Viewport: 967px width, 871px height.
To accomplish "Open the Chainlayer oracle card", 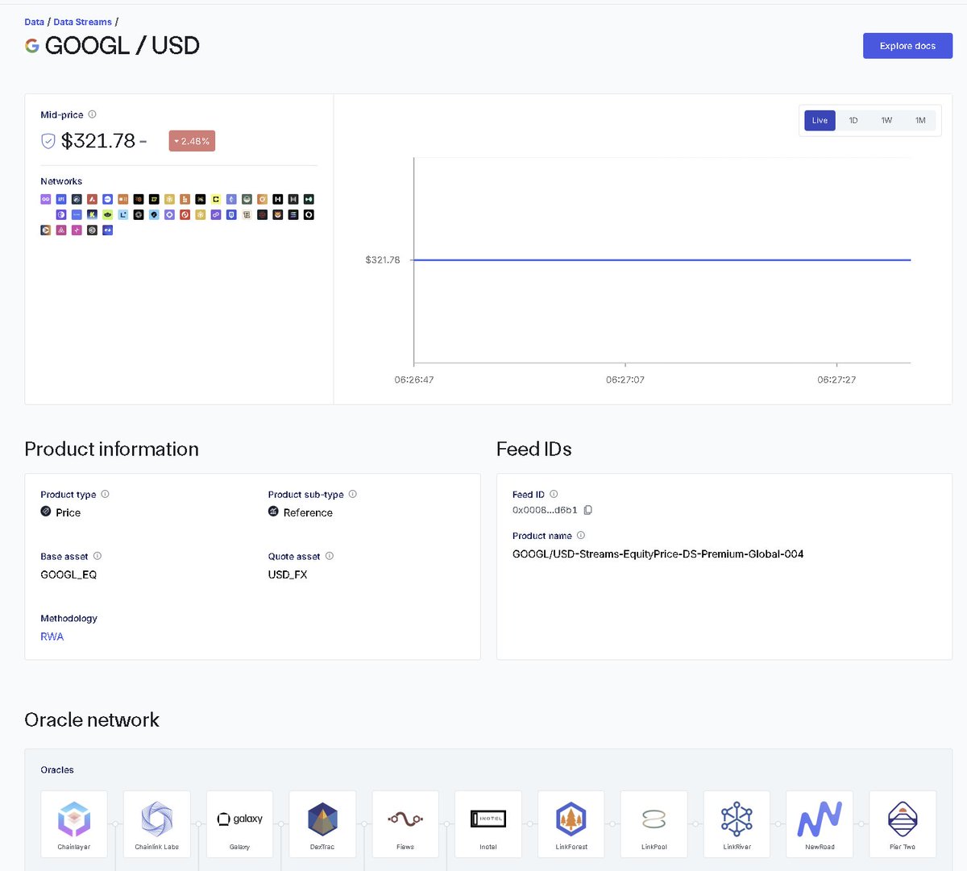I will [x=74, y=823].
